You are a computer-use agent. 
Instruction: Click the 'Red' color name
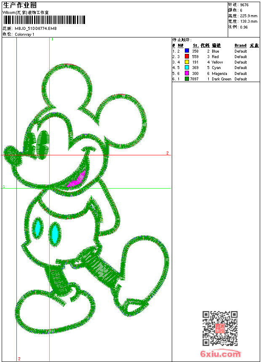pos(215,56)
